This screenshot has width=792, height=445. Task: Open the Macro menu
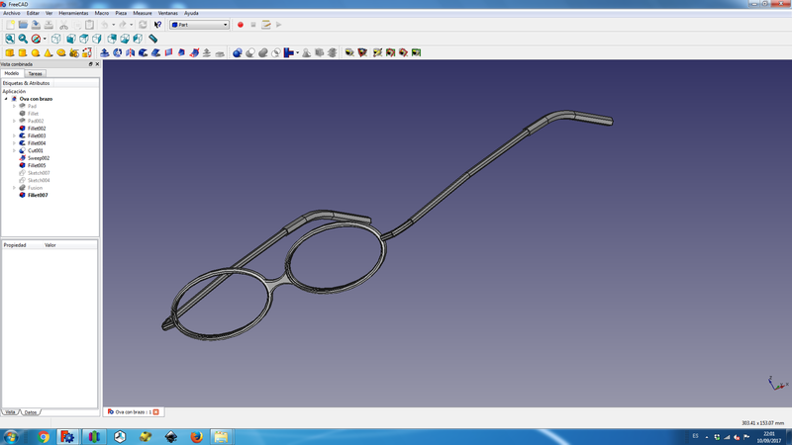tap(102, 13)
